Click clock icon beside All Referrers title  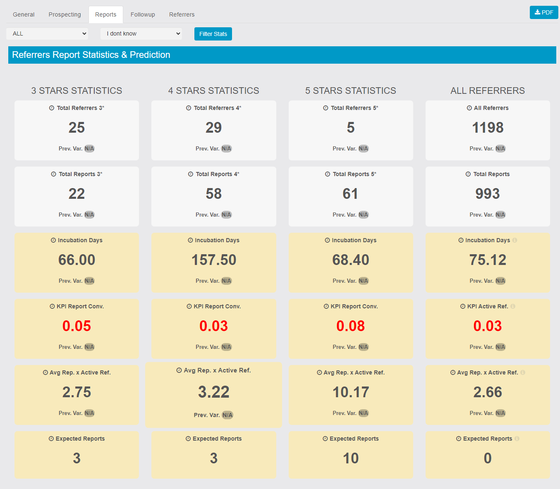point(469,108)
